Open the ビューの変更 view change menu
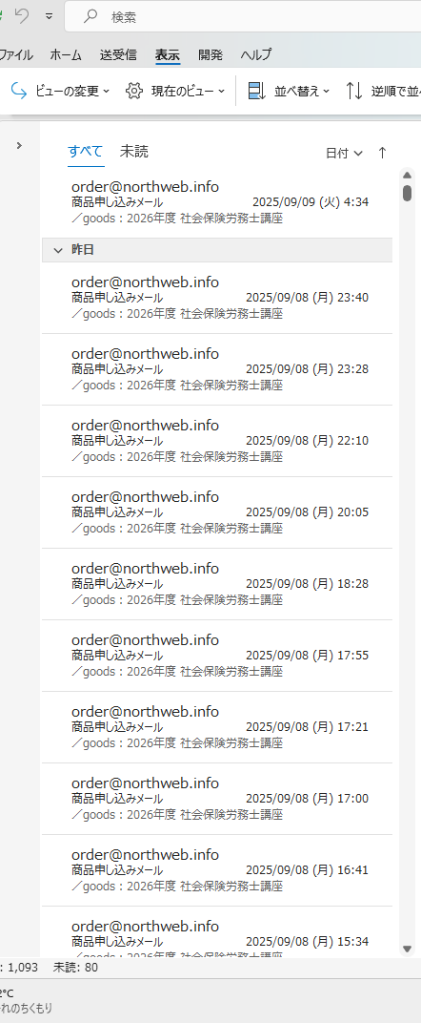Image resolution: width=421 pixels, height=1023 pixels. [x=61, y=92]
